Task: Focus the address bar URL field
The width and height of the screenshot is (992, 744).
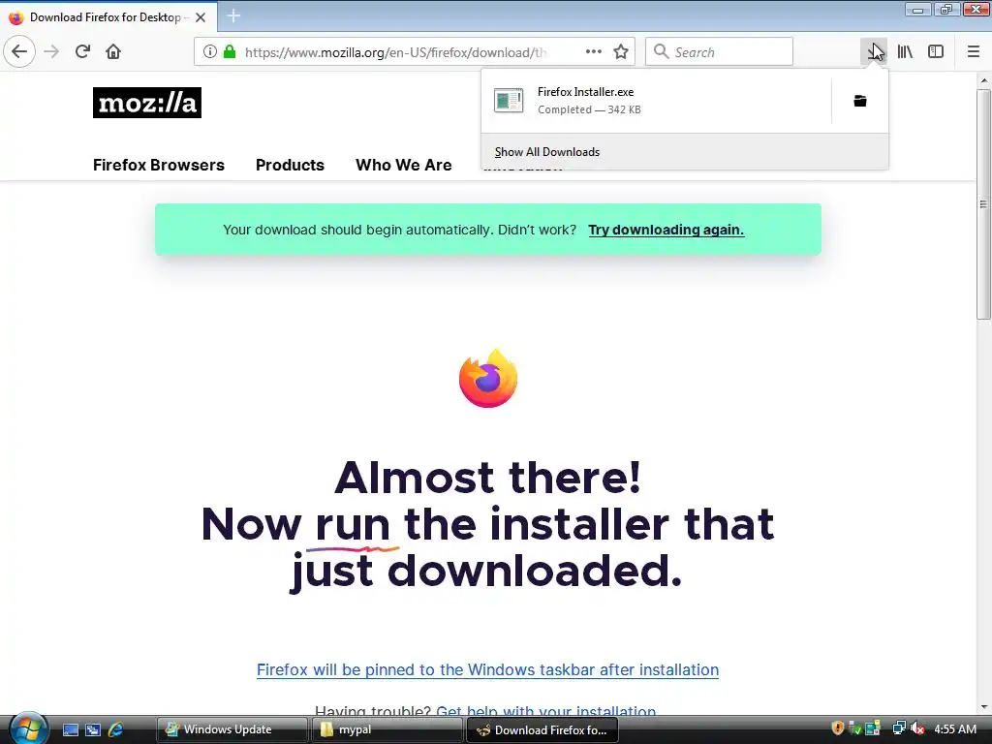Action: [395, 52]
